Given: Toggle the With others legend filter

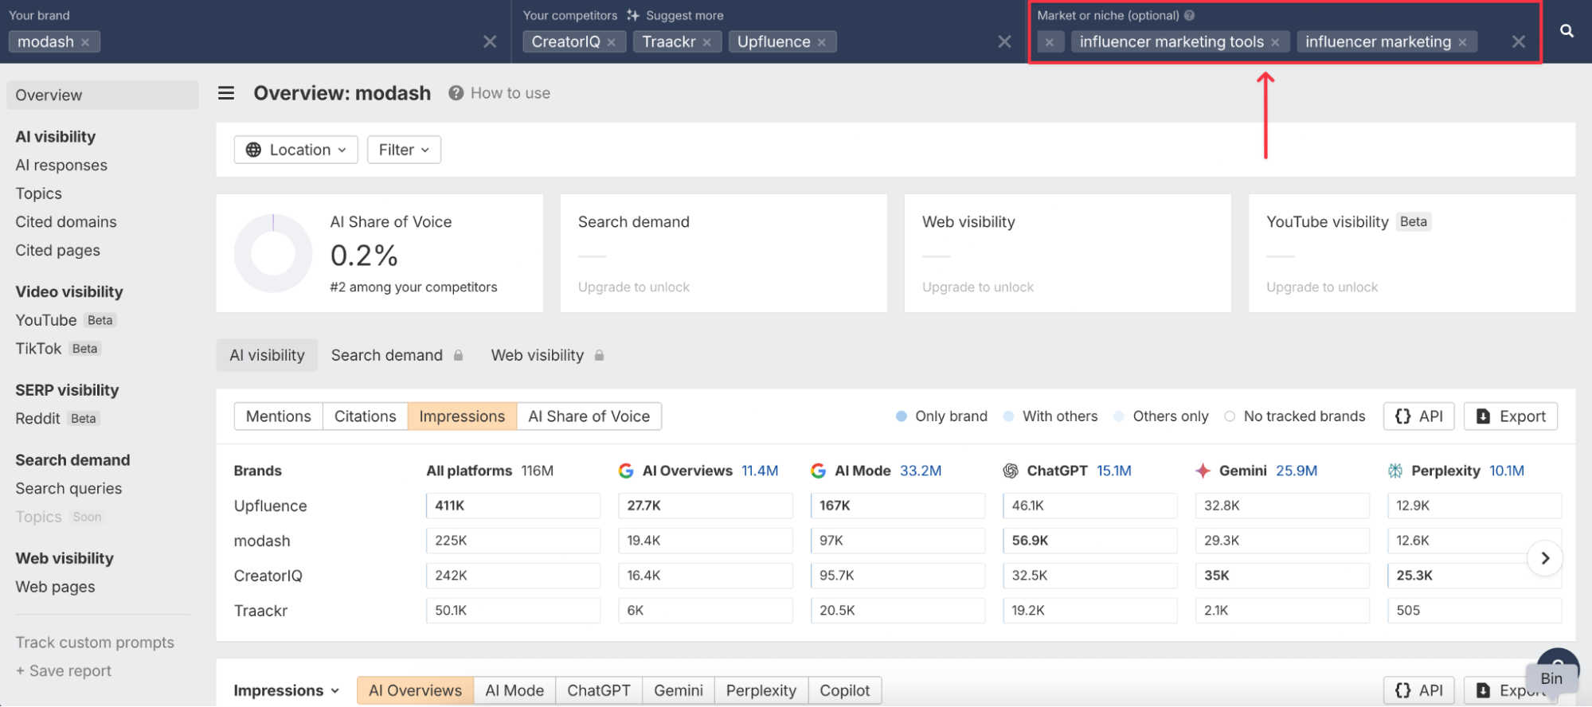Looking at the screenshot, I should [x=1050, y=416].
